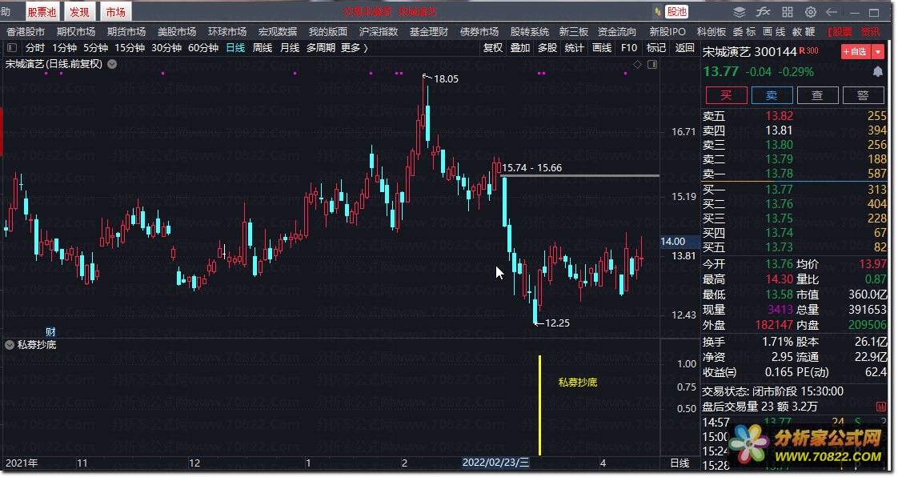
Task: Click the 叠加 overlay toolbar button
Action: (x=520, y=48)
